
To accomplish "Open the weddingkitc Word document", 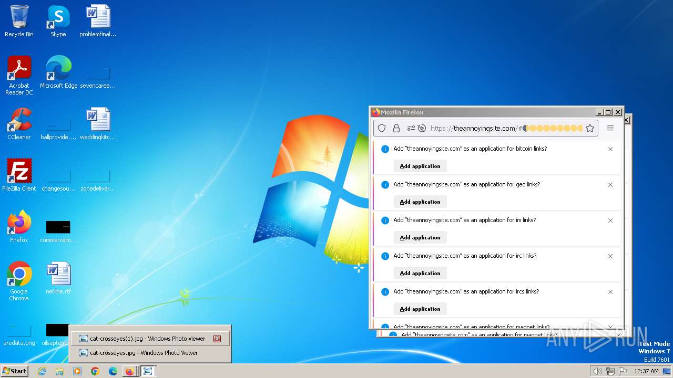I will tap(98, 124).
